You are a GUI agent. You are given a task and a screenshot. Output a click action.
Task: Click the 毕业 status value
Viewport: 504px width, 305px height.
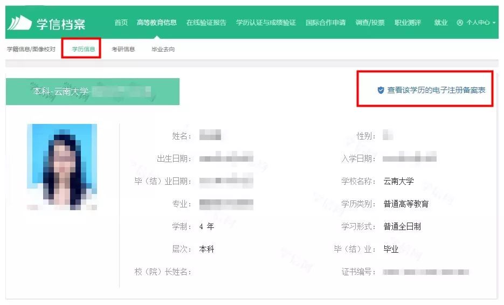[391, 249]
